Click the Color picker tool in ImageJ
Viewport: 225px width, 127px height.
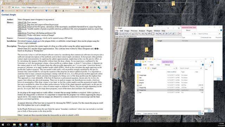click(x=153, y=34)
